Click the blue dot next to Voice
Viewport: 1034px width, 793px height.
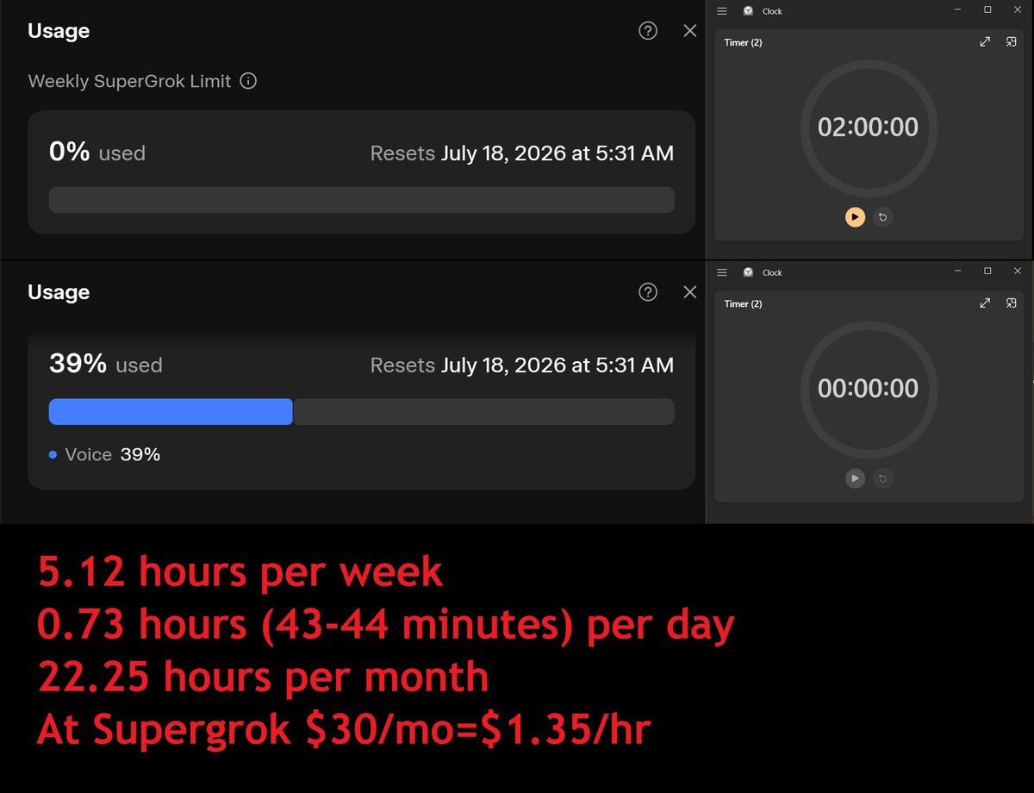click(53, 455)
